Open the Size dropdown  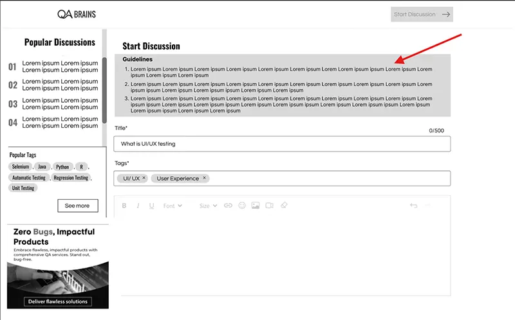click(x=208, y=206)
